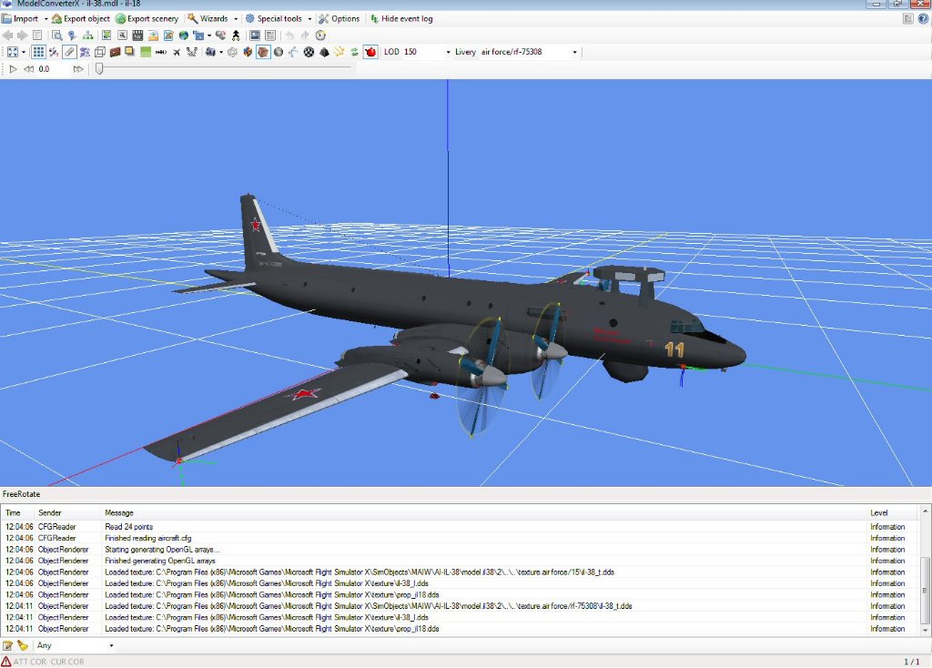932x668 pixels.
Task: Open the Wizards menu
Action: (208, 18)
